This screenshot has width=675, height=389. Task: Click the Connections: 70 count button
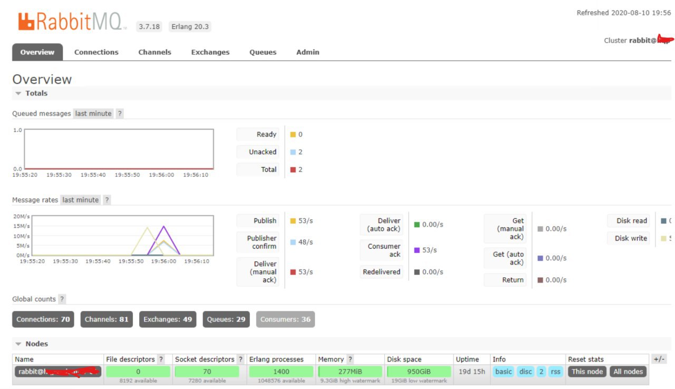[43, 319]
